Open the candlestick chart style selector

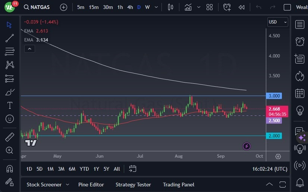(171, 7)
